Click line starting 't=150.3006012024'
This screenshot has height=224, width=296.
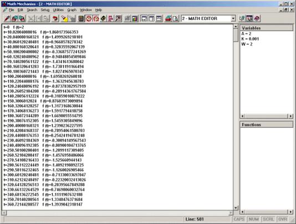[x=43, y=101]
